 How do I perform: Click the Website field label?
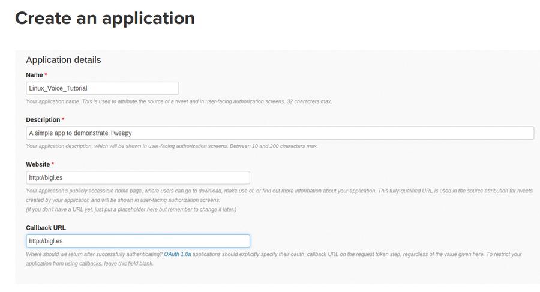[38, 164]
